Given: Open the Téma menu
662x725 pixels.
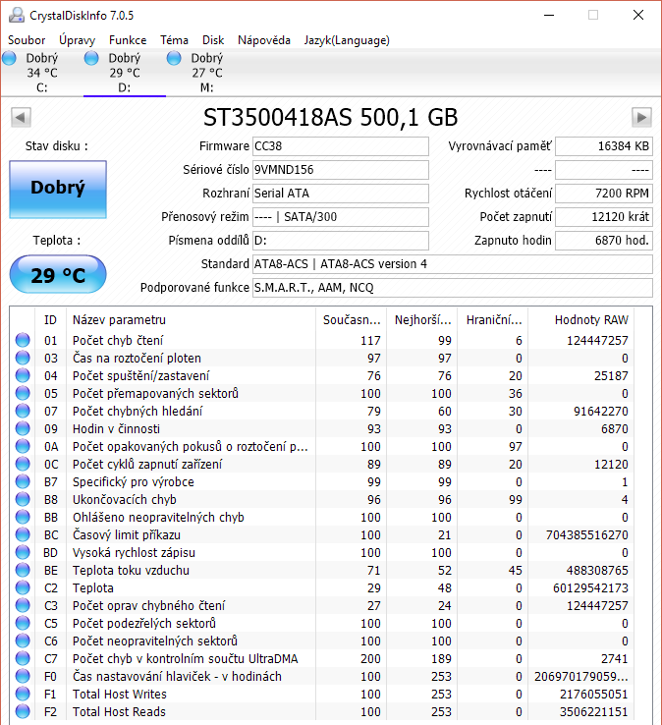Looking at the screenshot, I should pyautogui.click(x=174, y=40).
